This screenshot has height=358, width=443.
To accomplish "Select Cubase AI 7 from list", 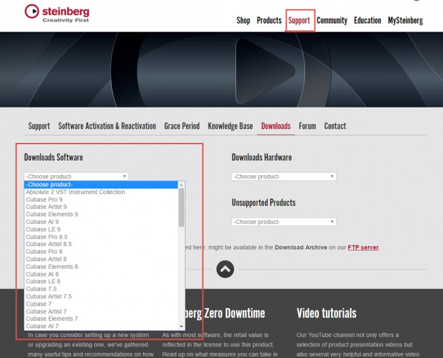I will [x=101, y=326].
